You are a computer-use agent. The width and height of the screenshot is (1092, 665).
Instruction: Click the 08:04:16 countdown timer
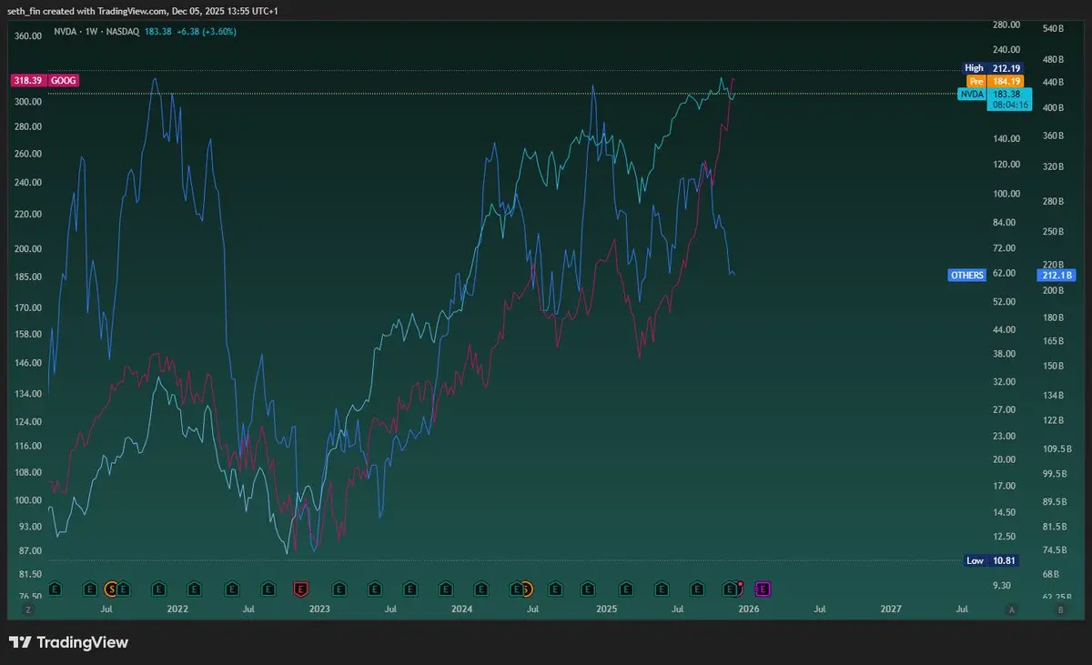pos(1010,105)
